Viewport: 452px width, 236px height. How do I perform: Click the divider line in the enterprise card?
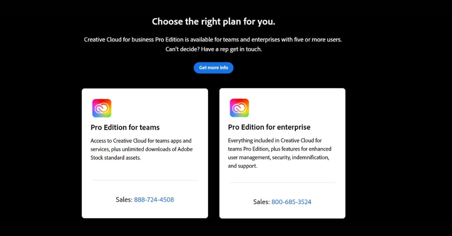click(282, 183)
